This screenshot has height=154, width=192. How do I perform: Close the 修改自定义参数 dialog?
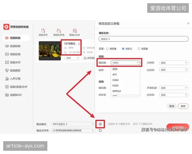pyautogui.click(x=188, y=23)
